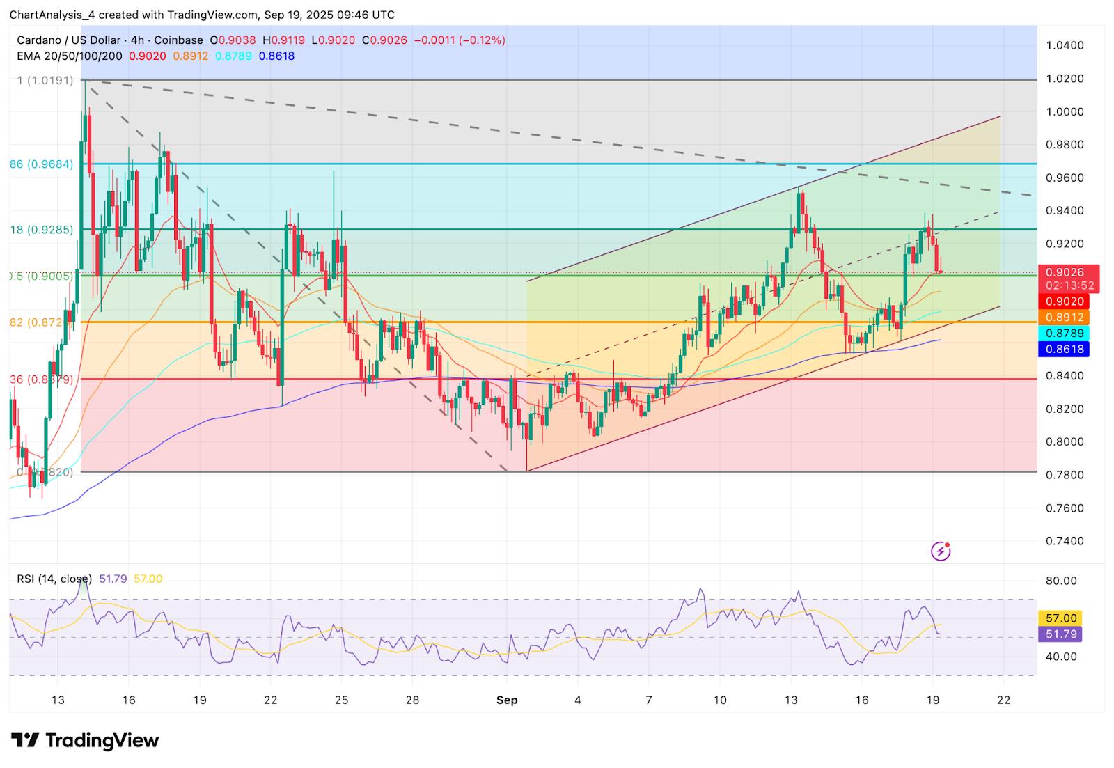Screen dimensions: 1114x768
Task: Click the Fibonacci (0.9285) level label
Action: [41, 229]
